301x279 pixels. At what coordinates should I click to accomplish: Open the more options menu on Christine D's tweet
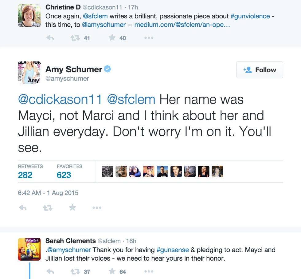pos(149,37)
